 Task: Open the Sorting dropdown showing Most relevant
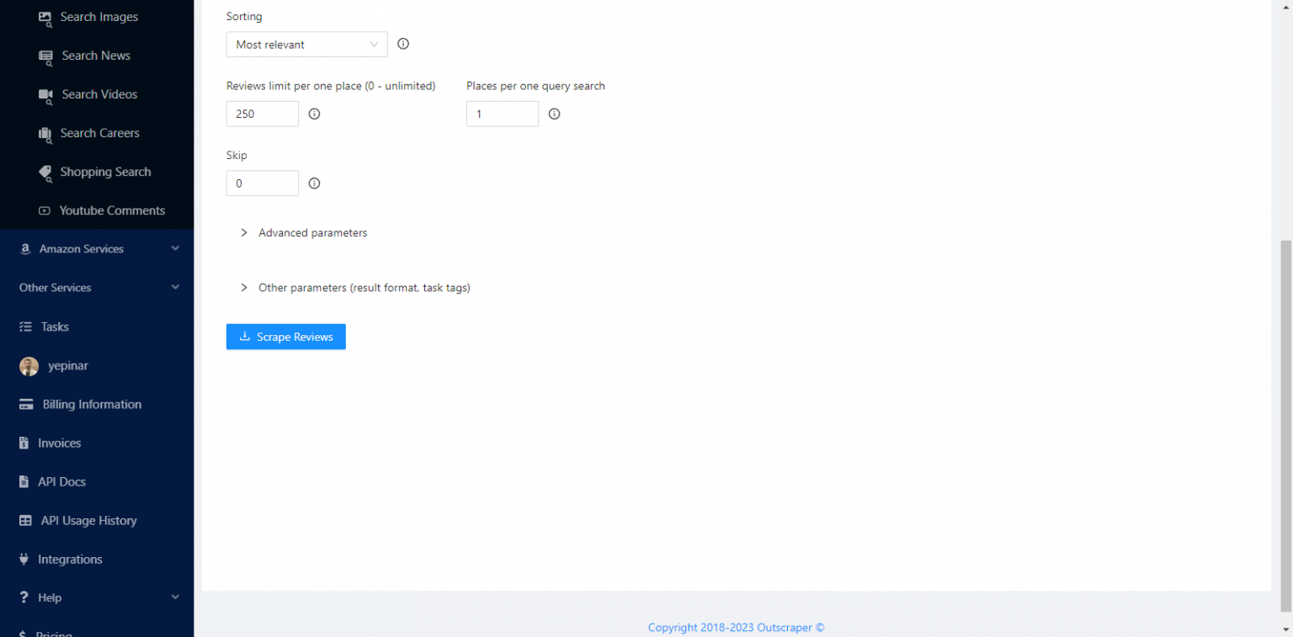coord(306,44)
